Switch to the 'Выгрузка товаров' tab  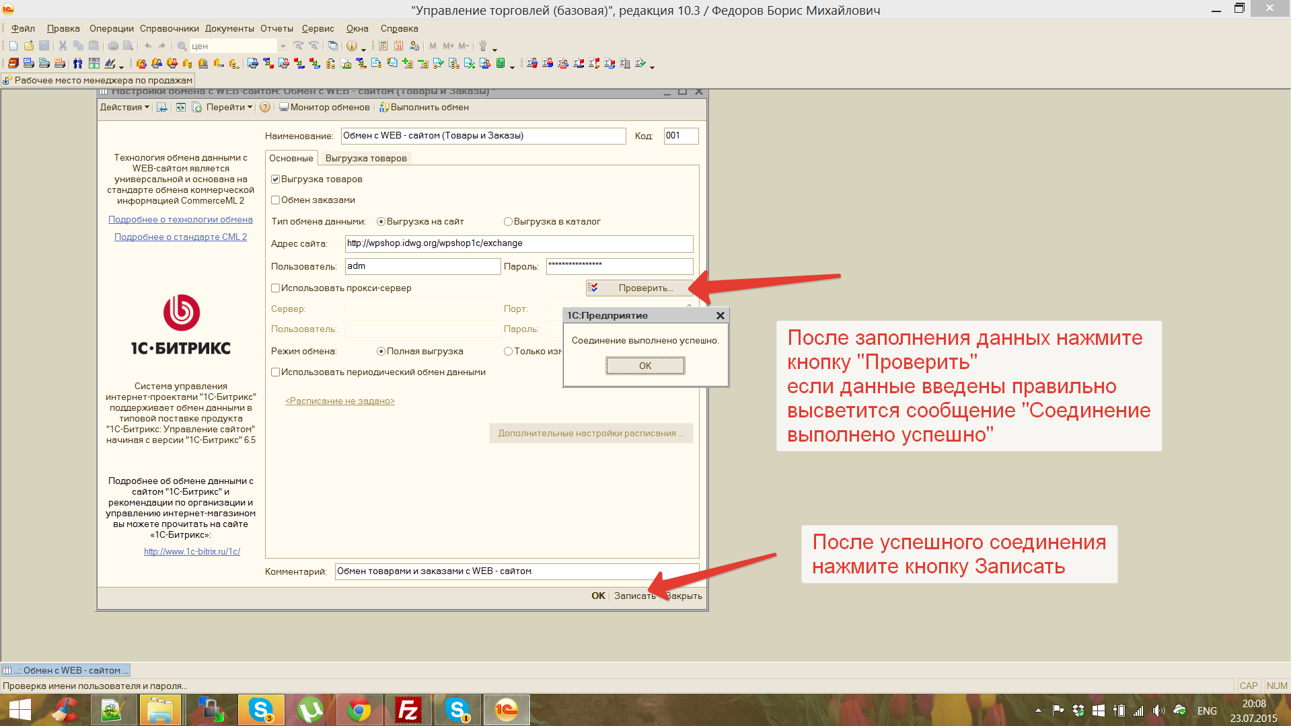(x=366, y=158)
